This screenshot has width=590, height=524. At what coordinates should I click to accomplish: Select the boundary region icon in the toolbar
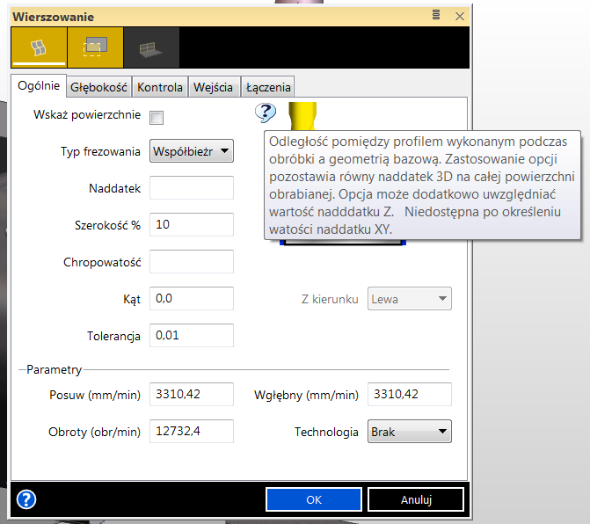pos(95,47)
